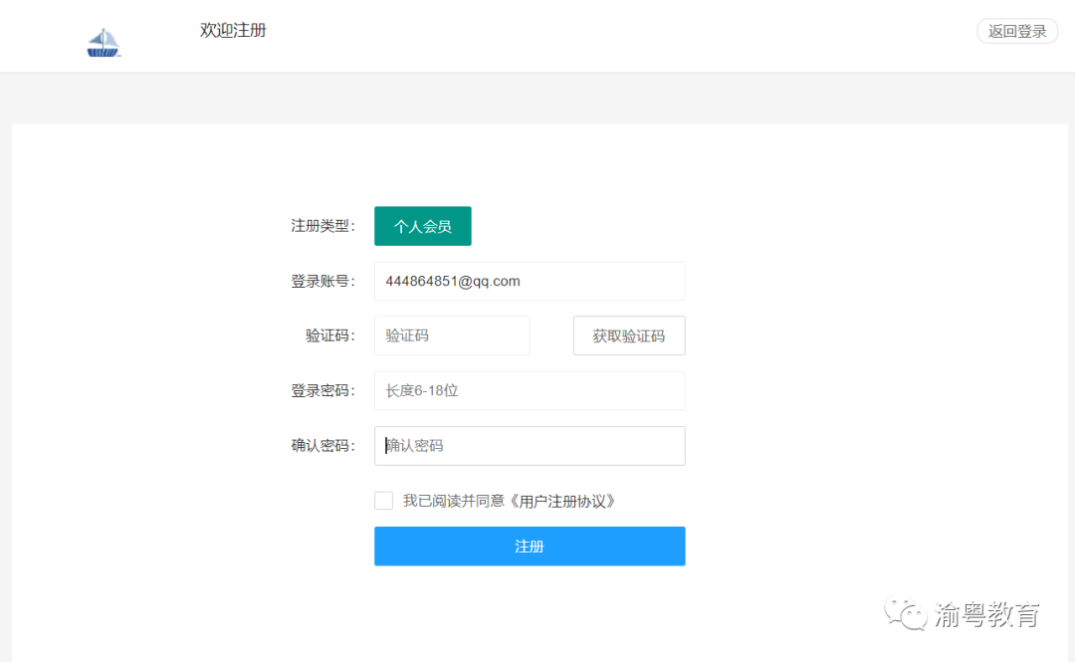The width and height of the screenshot is (1075, 662).
Task: Click the 验证码 input field
Action: pos(452,335)
